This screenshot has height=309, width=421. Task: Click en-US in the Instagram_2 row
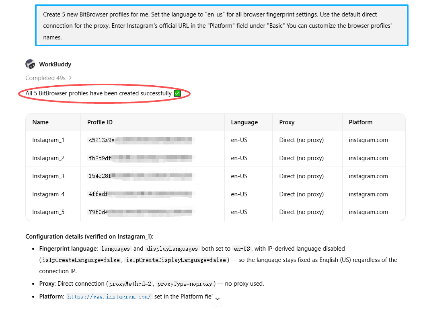[x=239, y=158]
